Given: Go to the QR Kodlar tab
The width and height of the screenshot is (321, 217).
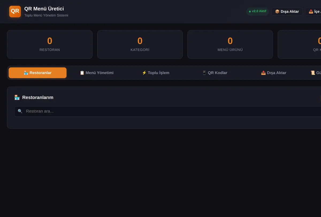Looking at the screenshot, I should 215,73.
